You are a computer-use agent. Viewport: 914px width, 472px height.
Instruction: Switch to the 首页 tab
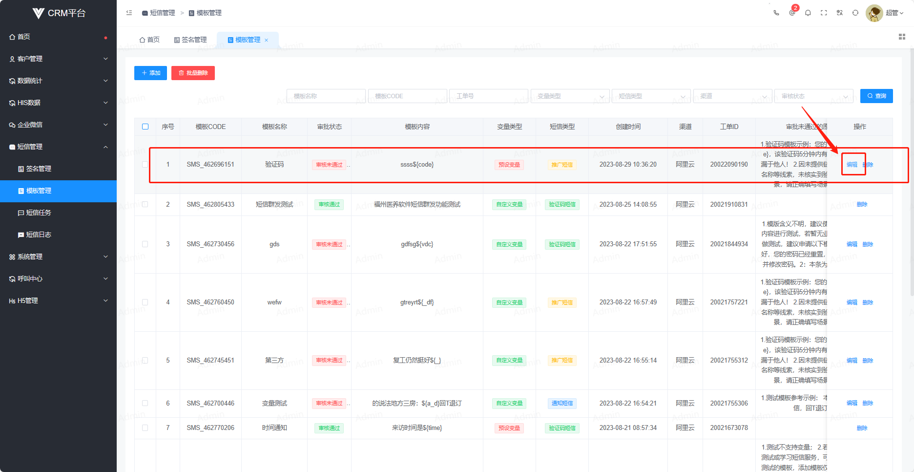(149, 40)
